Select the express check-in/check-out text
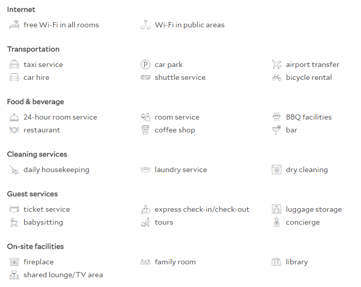 pos(202,210)
